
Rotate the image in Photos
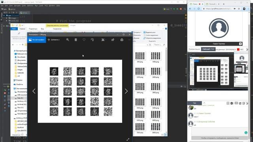pyautogui.click(x=92, y=40)
